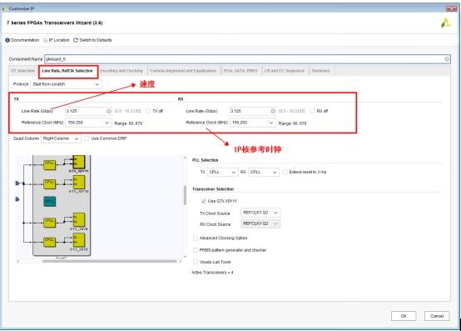Enable the TX off checkbox
461x331 pixels.
pos(148,111)
